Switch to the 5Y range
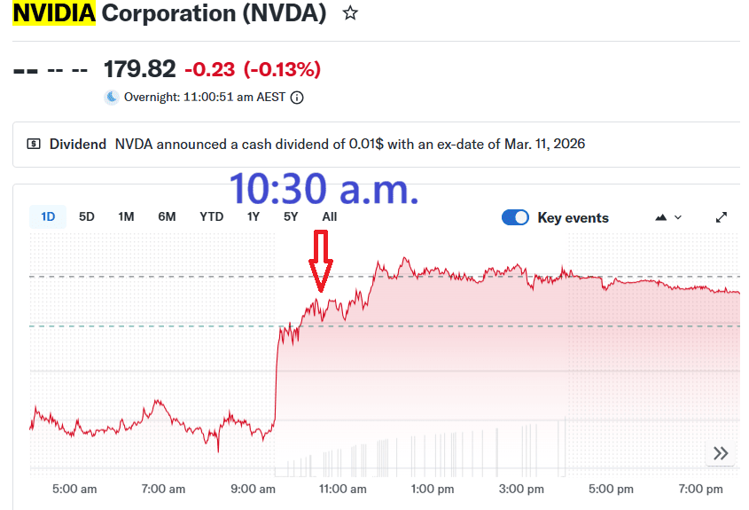The height and width of the screenshot is (510, 749). click(x=291, y=216)
